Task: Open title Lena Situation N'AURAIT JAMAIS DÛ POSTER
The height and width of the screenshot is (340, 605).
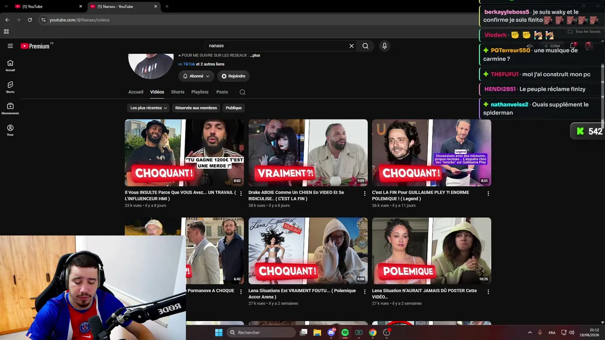Action: pos(424,294)
